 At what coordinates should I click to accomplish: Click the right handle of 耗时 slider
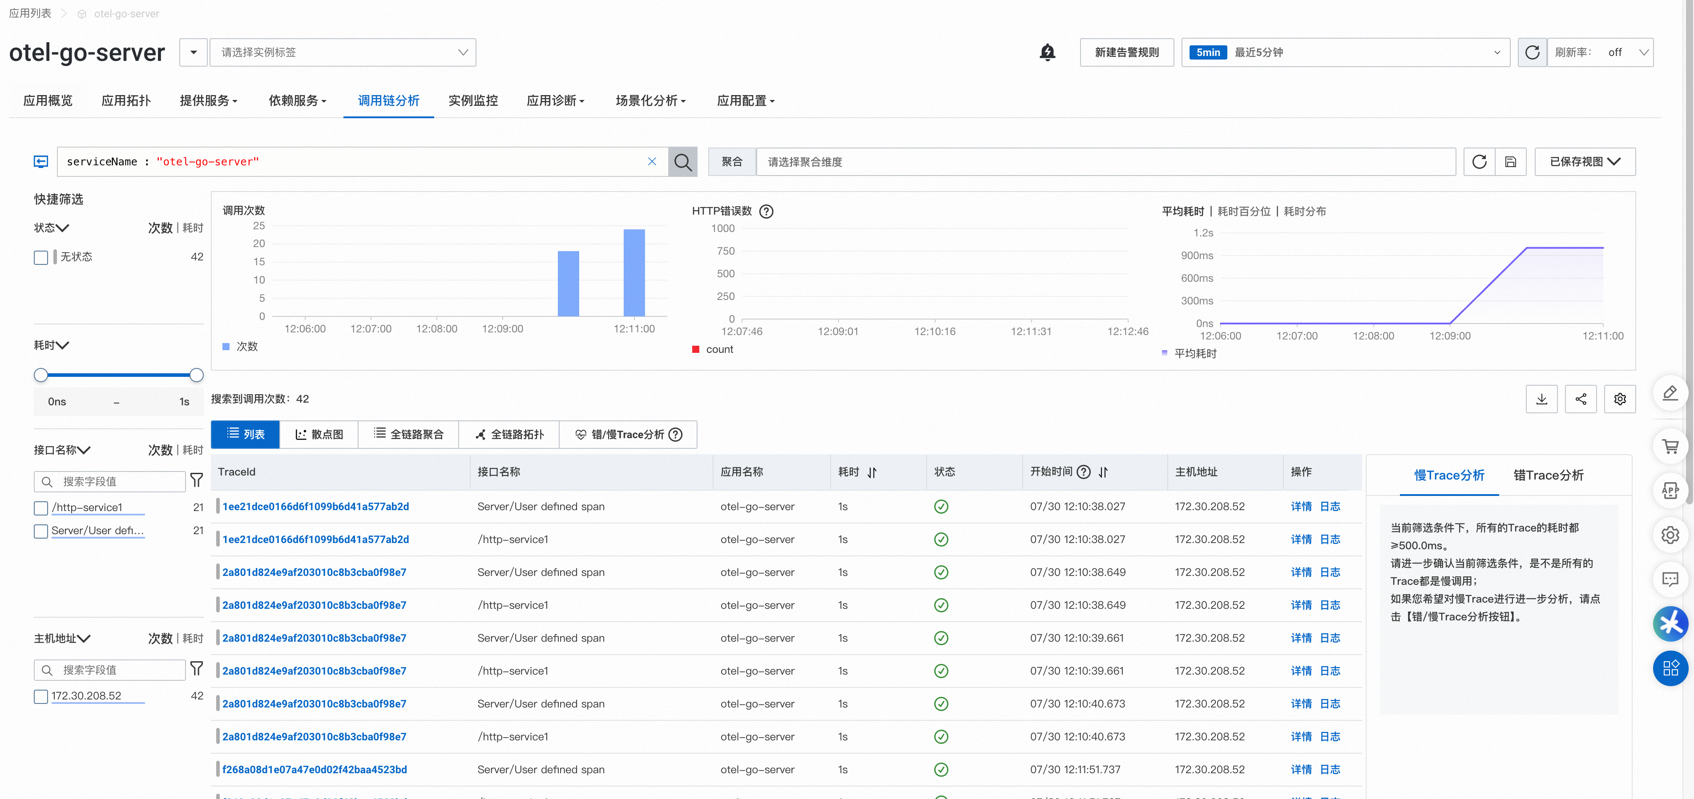[x=196, y=375]
